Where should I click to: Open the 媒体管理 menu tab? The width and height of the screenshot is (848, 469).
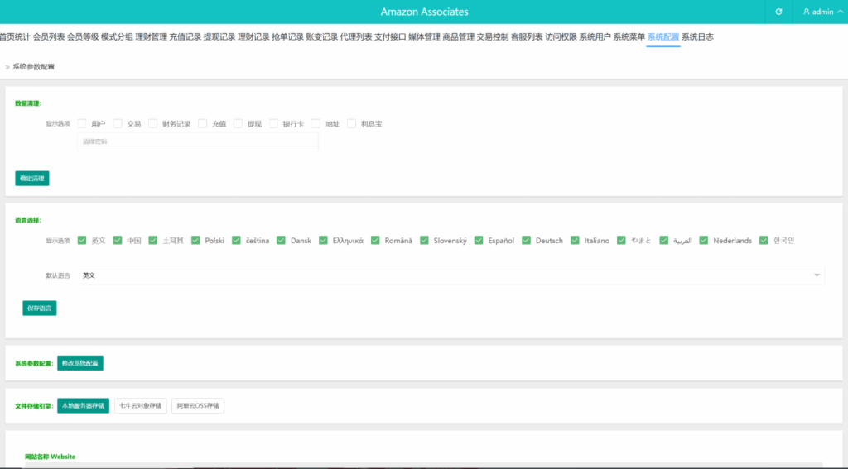click(x=424, y=36)
